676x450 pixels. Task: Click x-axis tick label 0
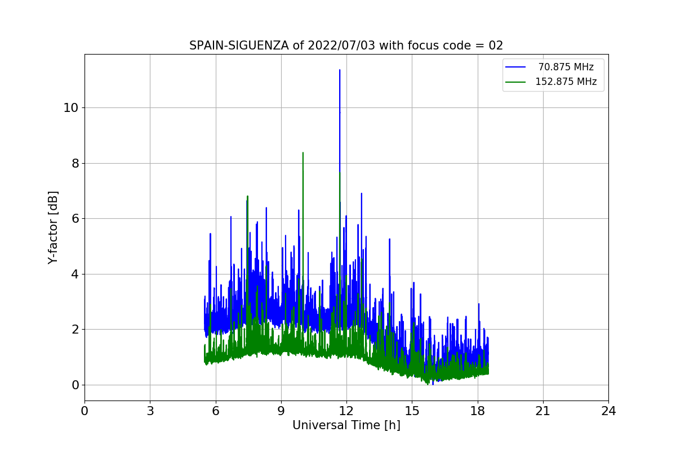tap(84, 411)
